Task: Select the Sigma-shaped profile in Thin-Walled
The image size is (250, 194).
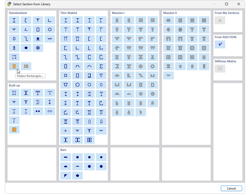Action: (x=101, y=66)
